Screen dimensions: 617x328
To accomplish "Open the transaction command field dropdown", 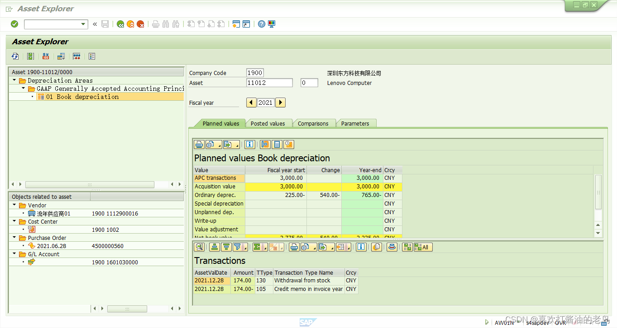I will 83,24.
